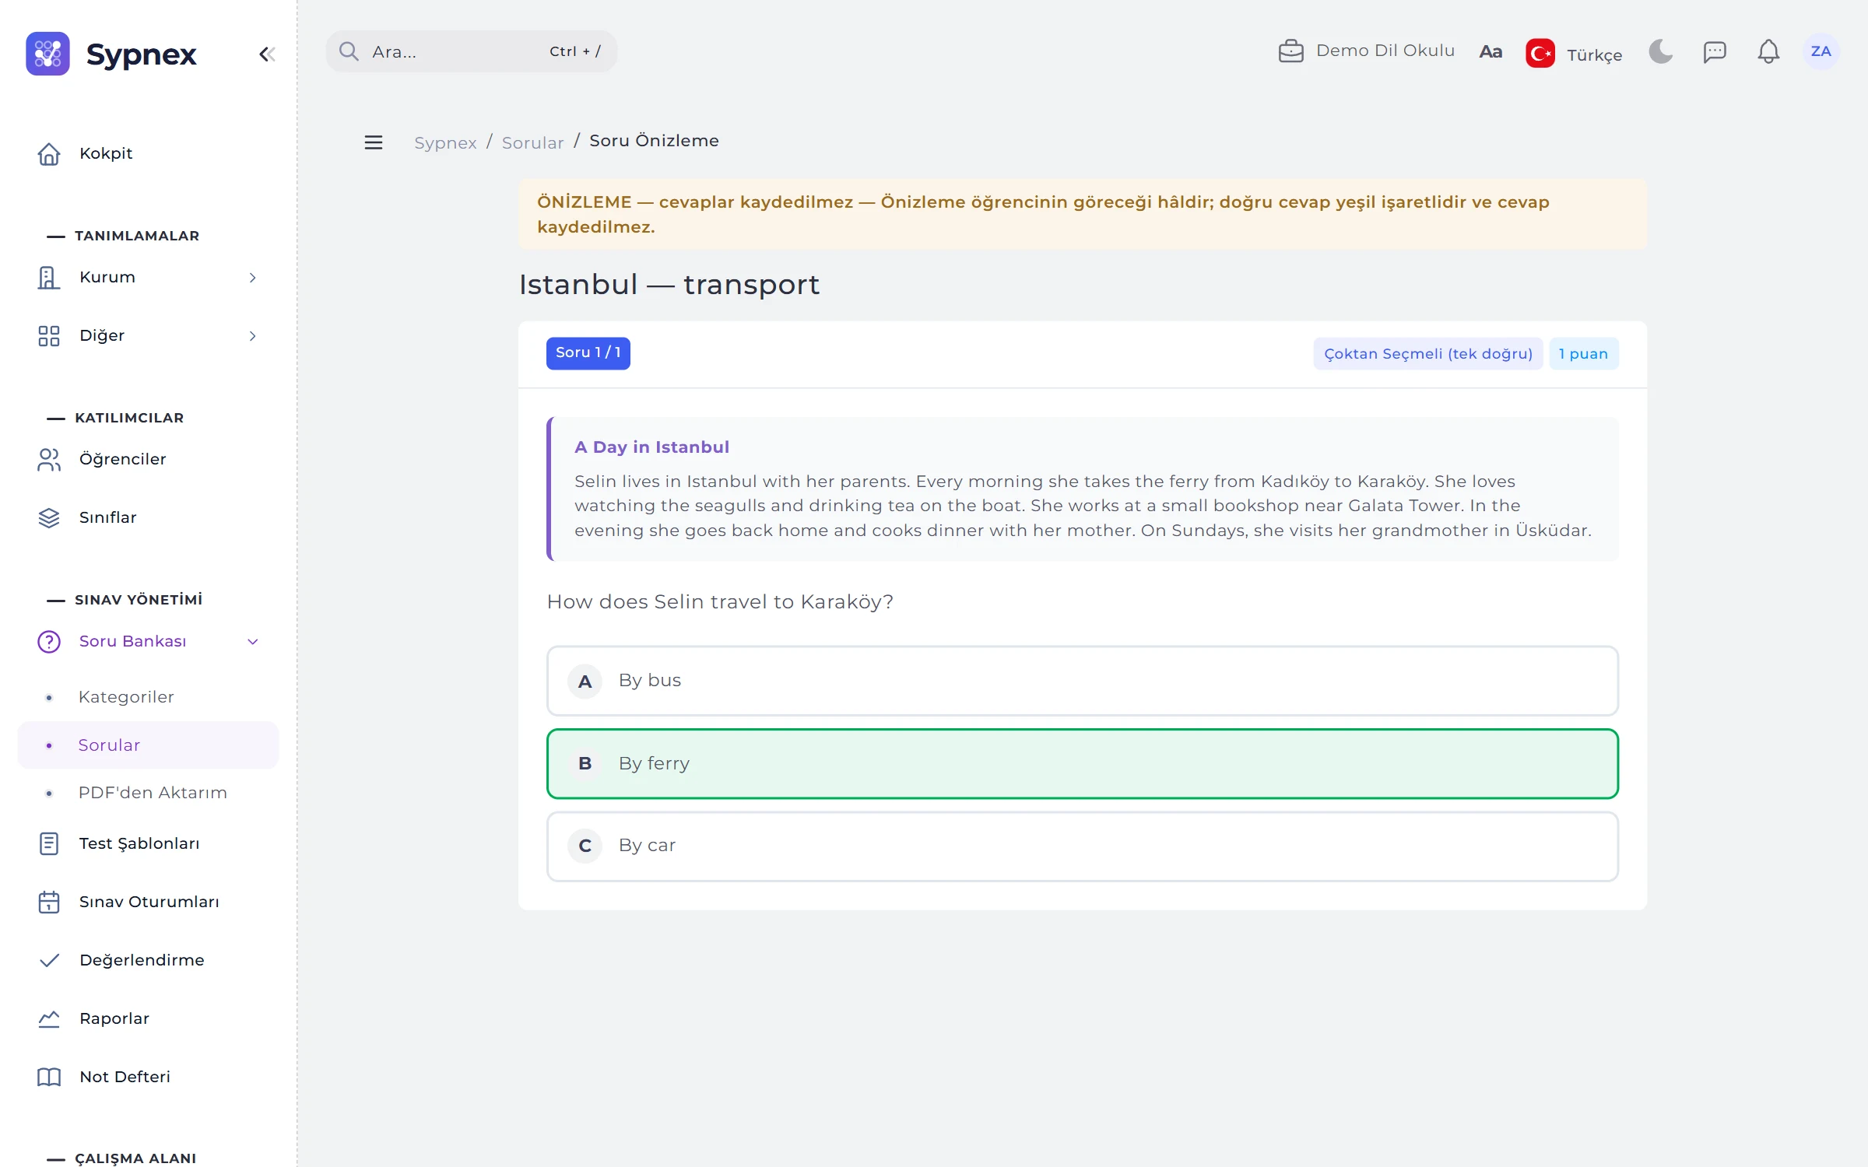This screenshot has height=1167, width=1868.
Task: Click the Not Defteri book icon
Action: click(x=49, y=1077)
